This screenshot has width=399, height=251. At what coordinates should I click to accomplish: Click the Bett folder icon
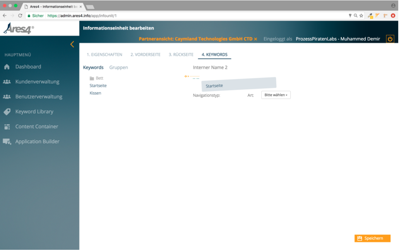[x=92, y=78]
